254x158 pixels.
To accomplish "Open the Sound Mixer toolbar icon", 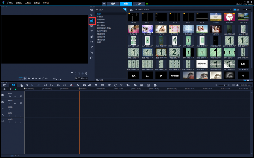I will tap(78, 85).
